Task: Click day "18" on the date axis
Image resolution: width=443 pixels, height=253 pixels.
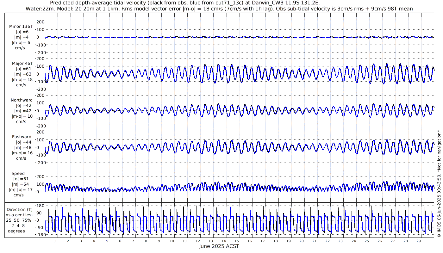Action: [276, 241]
